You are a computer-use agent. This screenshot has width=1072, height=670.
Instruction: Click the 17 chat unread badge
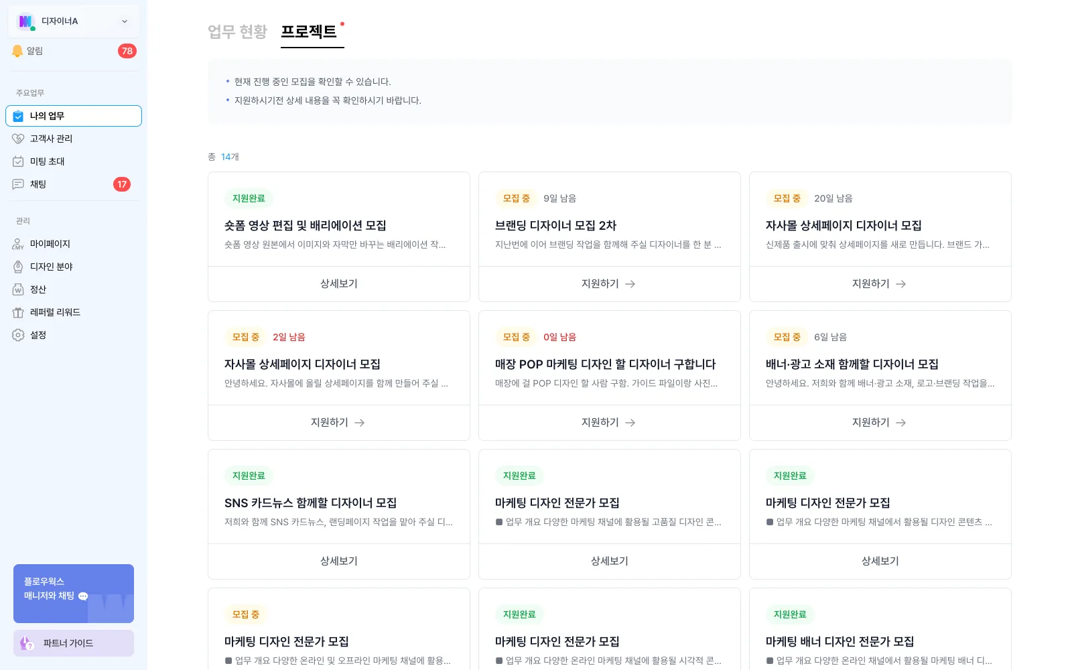[x=122, y=184]
